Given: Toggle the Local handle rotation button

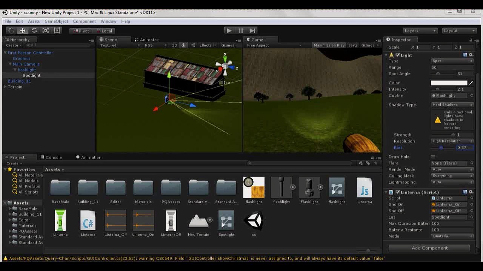Looking at the screenshot, I should click(x=104, y=31).
